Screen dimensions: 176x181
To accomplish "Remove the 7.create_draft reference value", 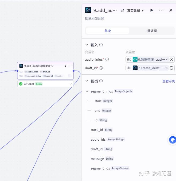I will point(167,68).
